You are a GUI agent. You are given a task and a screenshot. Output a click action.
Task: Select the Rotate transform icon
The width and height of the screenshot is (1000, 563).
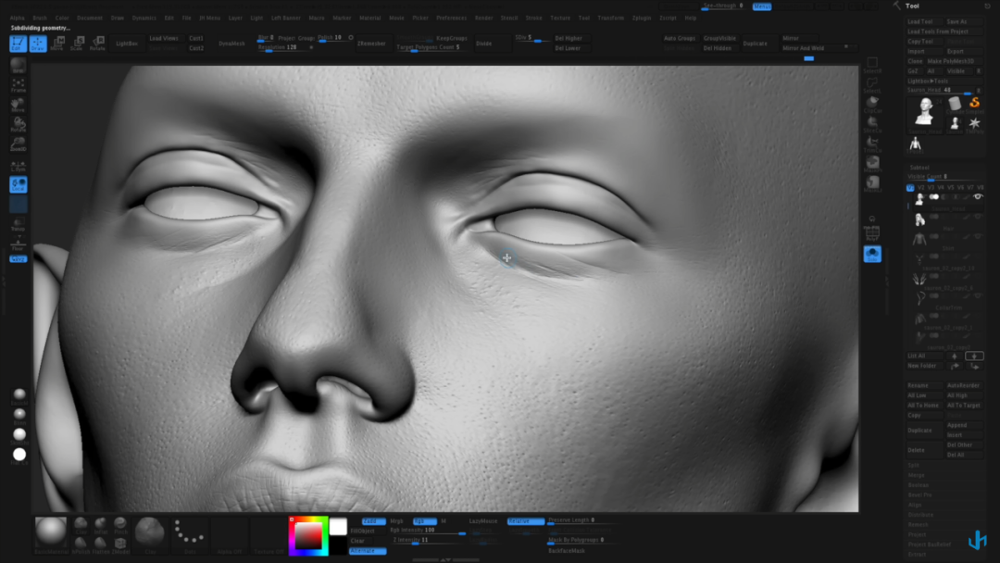[x=97, y=44]
